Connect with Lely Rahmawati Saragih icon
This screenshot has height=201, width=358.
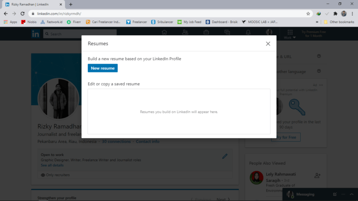pyautogui.click(x=317, y=175)
